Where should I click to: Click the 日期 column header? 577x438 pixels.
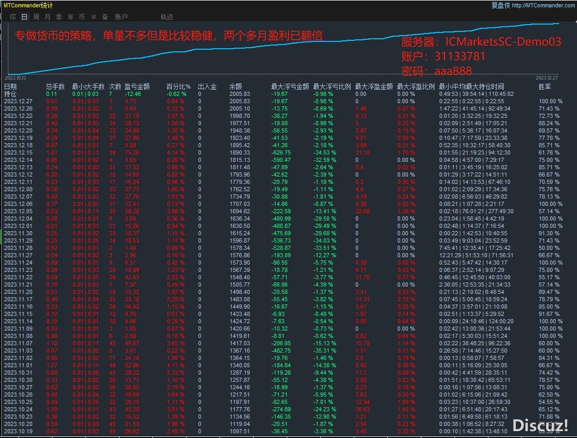coord(10,86)
